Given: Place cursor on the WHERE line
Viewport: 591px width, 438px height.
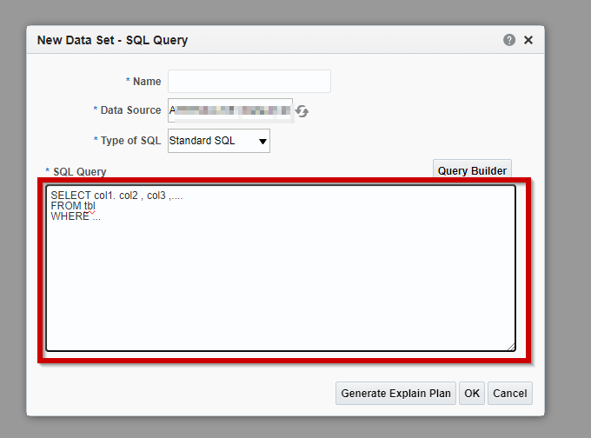Looking at the screenshot, I should [75, 216].
